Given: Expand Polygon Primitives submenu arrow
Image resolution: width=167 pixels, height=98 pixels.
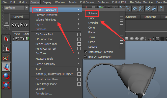Looking at the screenshot, I should tap(79, 14).
